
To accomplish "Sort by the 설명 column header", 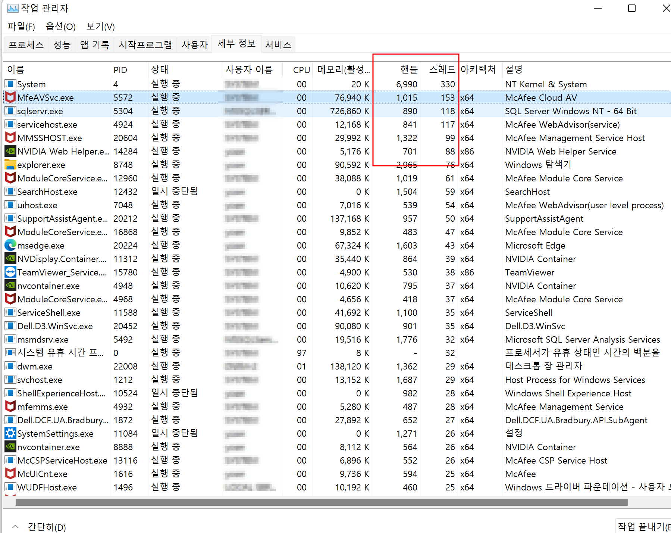I will [x=587, y=69].
